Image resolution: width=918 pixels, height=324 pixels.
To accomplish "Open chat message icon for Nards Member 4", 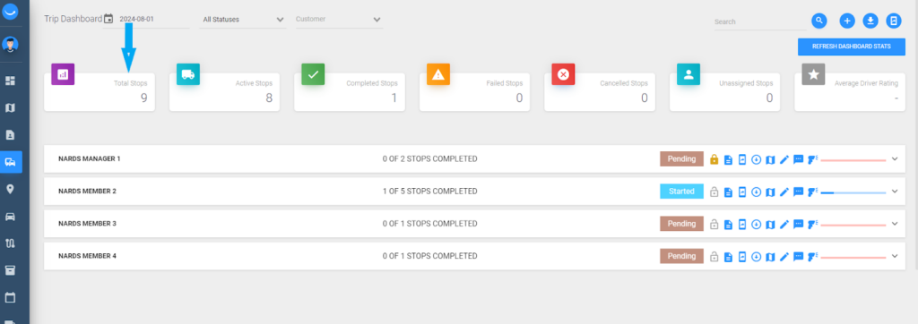I will [798, 256].
